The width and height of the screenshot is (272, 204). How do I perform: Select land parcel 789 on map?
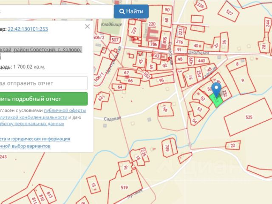point(167,148)
